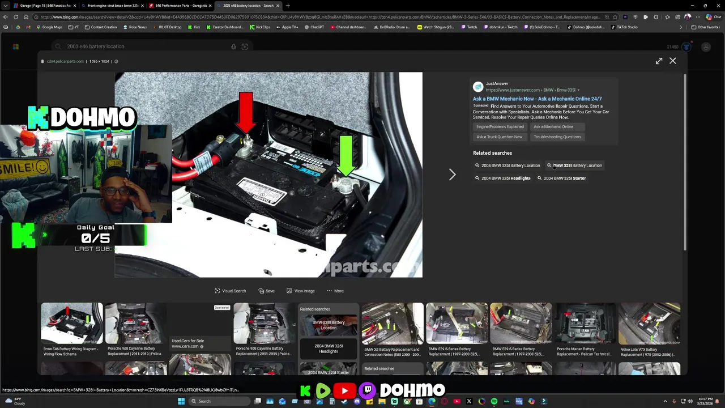Open Spotify from the taskbar
This screenshot has width=725, height=408.
click(x=494, y=401)
